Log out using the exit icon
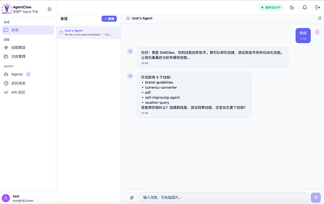This screenshot has height=204, width=324. click(x=317, y=8)
